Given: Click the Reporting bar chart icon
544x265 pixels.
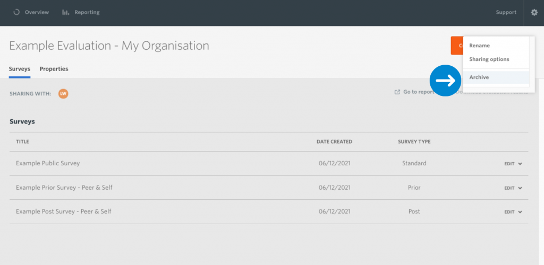Looking at the screenshot, I should coord(65,12).
